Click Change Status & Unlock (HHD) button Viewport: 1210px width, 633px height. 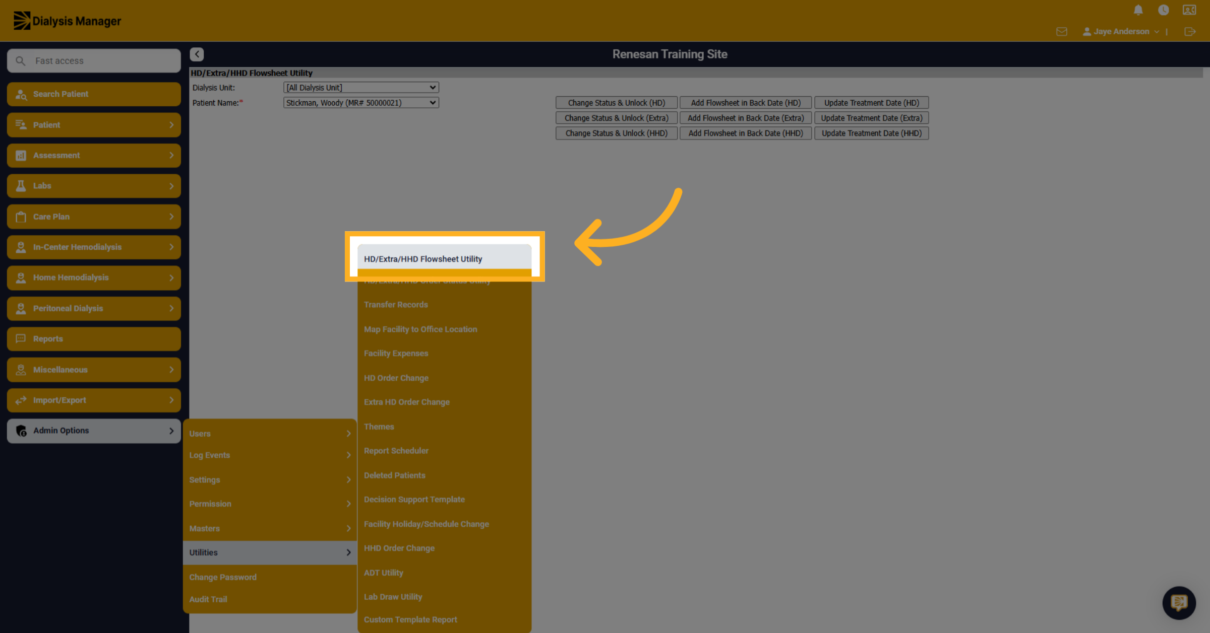tap(617, 133)
